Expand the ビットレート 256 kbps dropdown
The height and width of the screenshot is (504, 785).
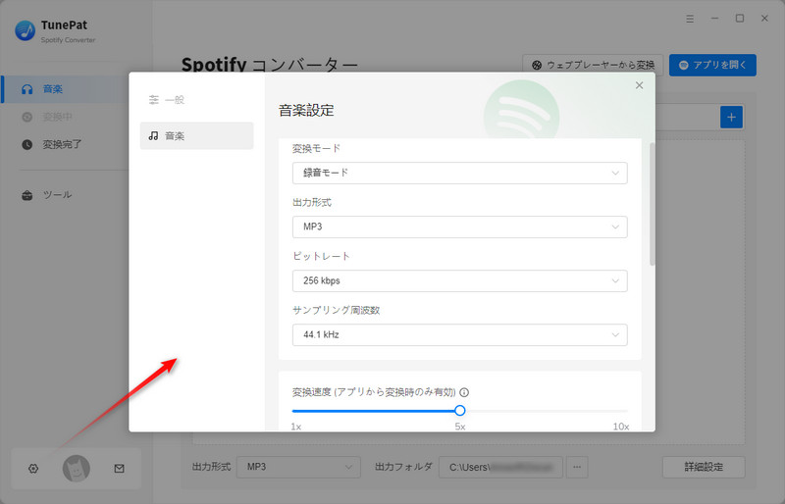coord(459,280)
